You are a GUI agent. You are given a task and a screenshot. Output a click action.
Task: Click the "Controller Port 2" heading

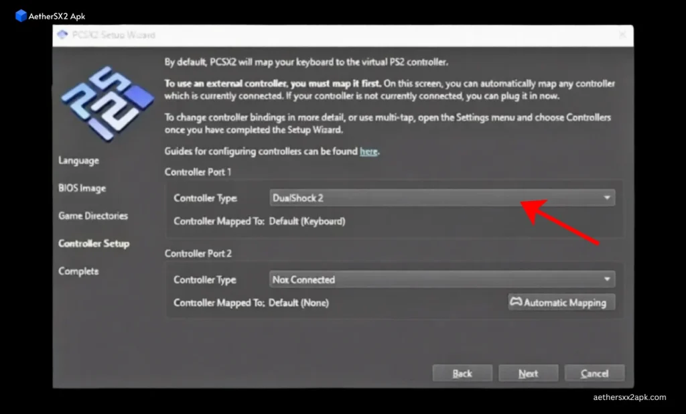(x=198, y=253)
